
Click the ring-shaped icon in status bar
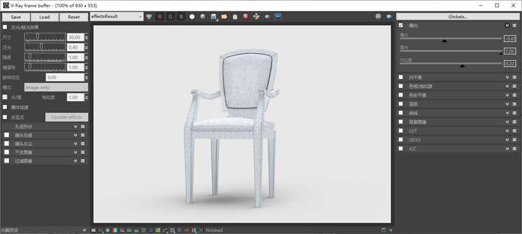(x=151, y=230)
